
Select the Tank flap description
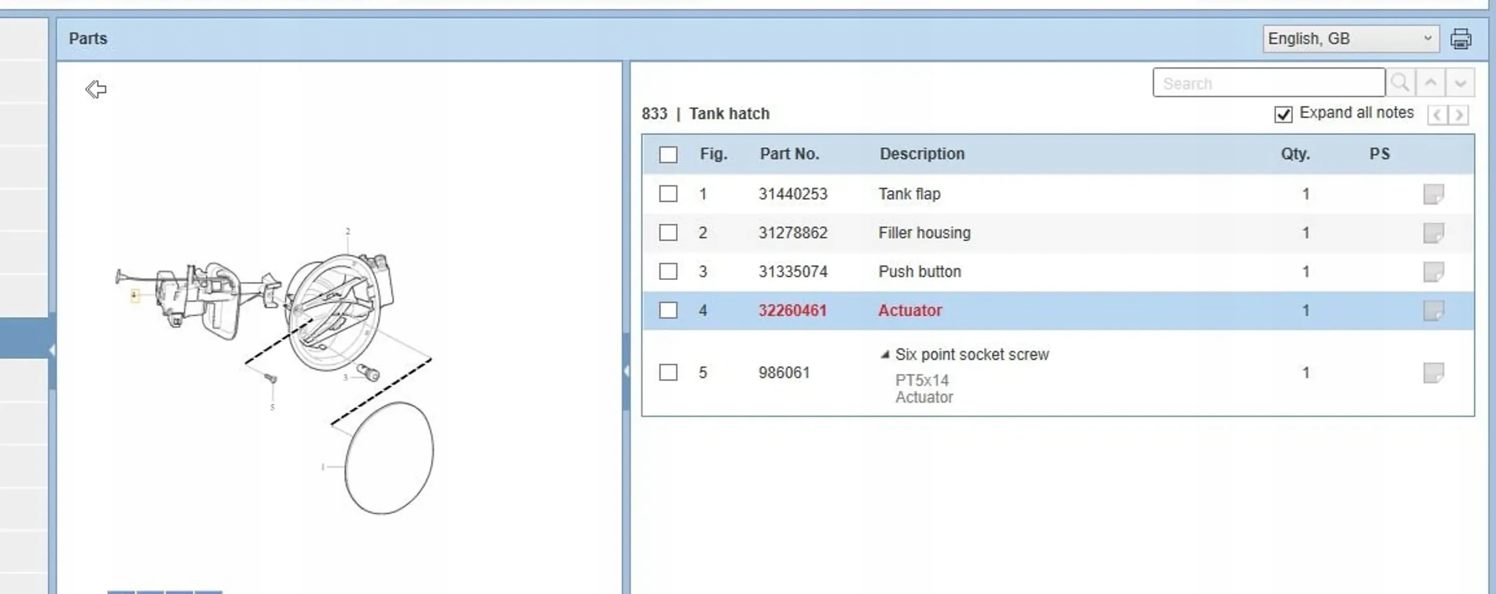point(910,194)
